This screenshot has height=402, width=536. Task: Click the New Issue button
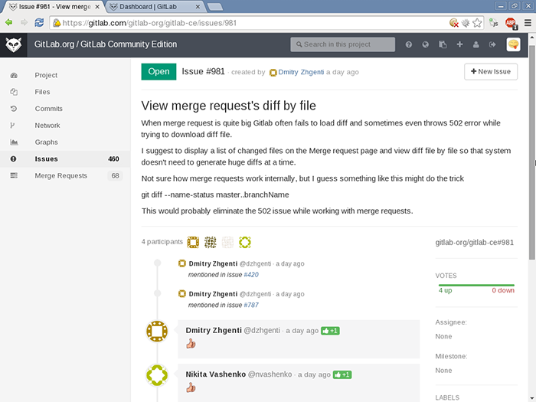[x=491, y=72]
